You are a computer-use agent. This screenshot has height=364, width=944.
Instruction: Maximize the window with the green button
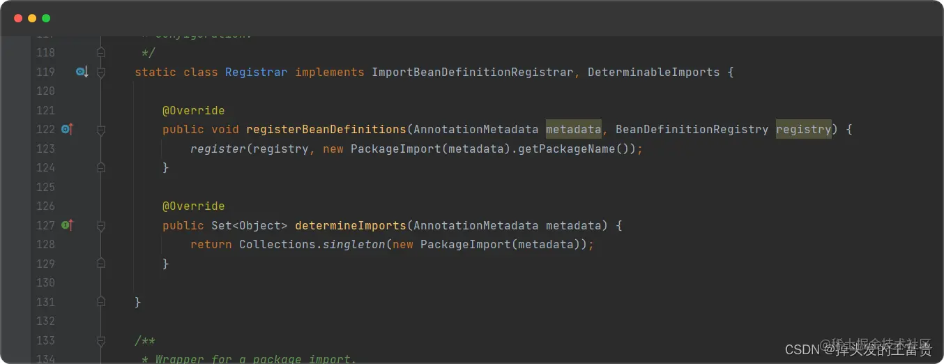point(46,18)
